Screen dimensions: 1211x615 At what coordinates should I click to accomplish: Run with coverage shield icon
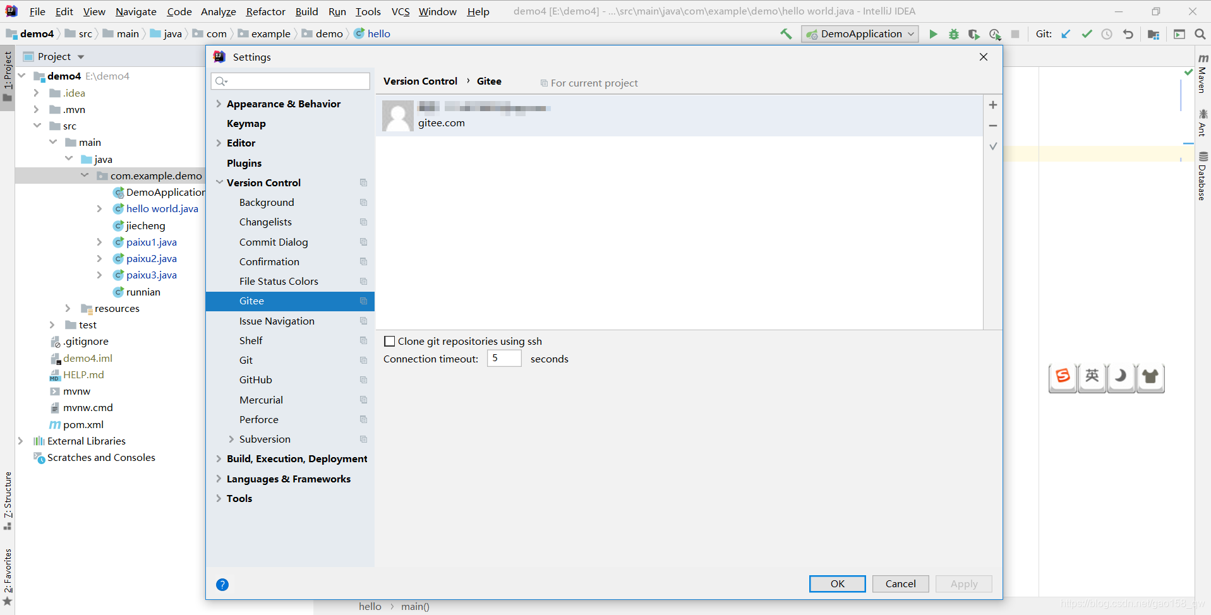click(974, 34)
